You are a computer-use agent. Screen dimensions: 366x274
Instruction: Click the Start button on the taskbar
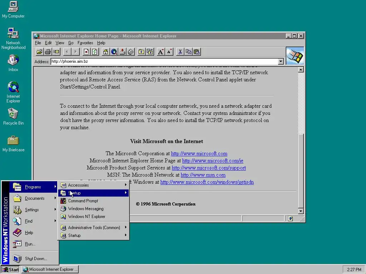pos(10,269)
